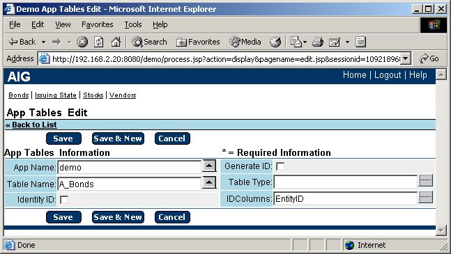
Task: Click the Mail toolbar icon
Action: click(x=296, y=42)
